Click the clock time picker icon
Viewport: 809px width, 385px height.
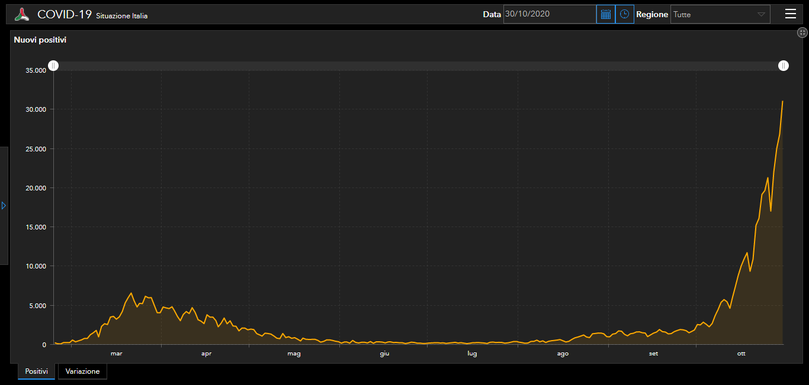[x=624, y=14]
